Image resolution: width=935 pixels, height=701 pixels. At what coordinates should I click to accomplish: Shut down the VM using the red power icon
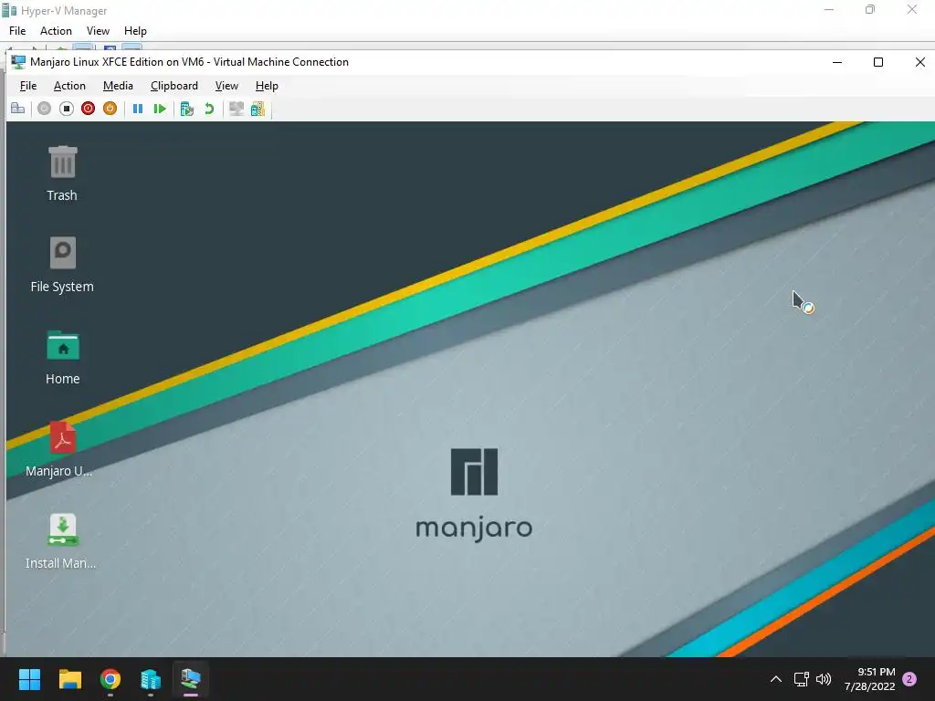(89, 109)
